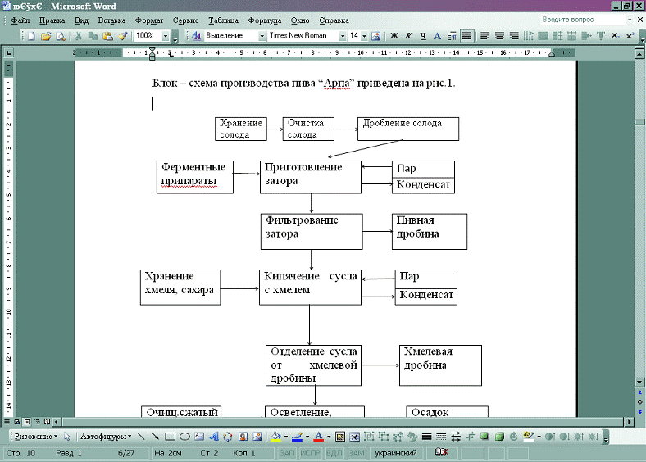Select the Format Painter brush icon
The image size is (646, 462).
pos(122,36)
